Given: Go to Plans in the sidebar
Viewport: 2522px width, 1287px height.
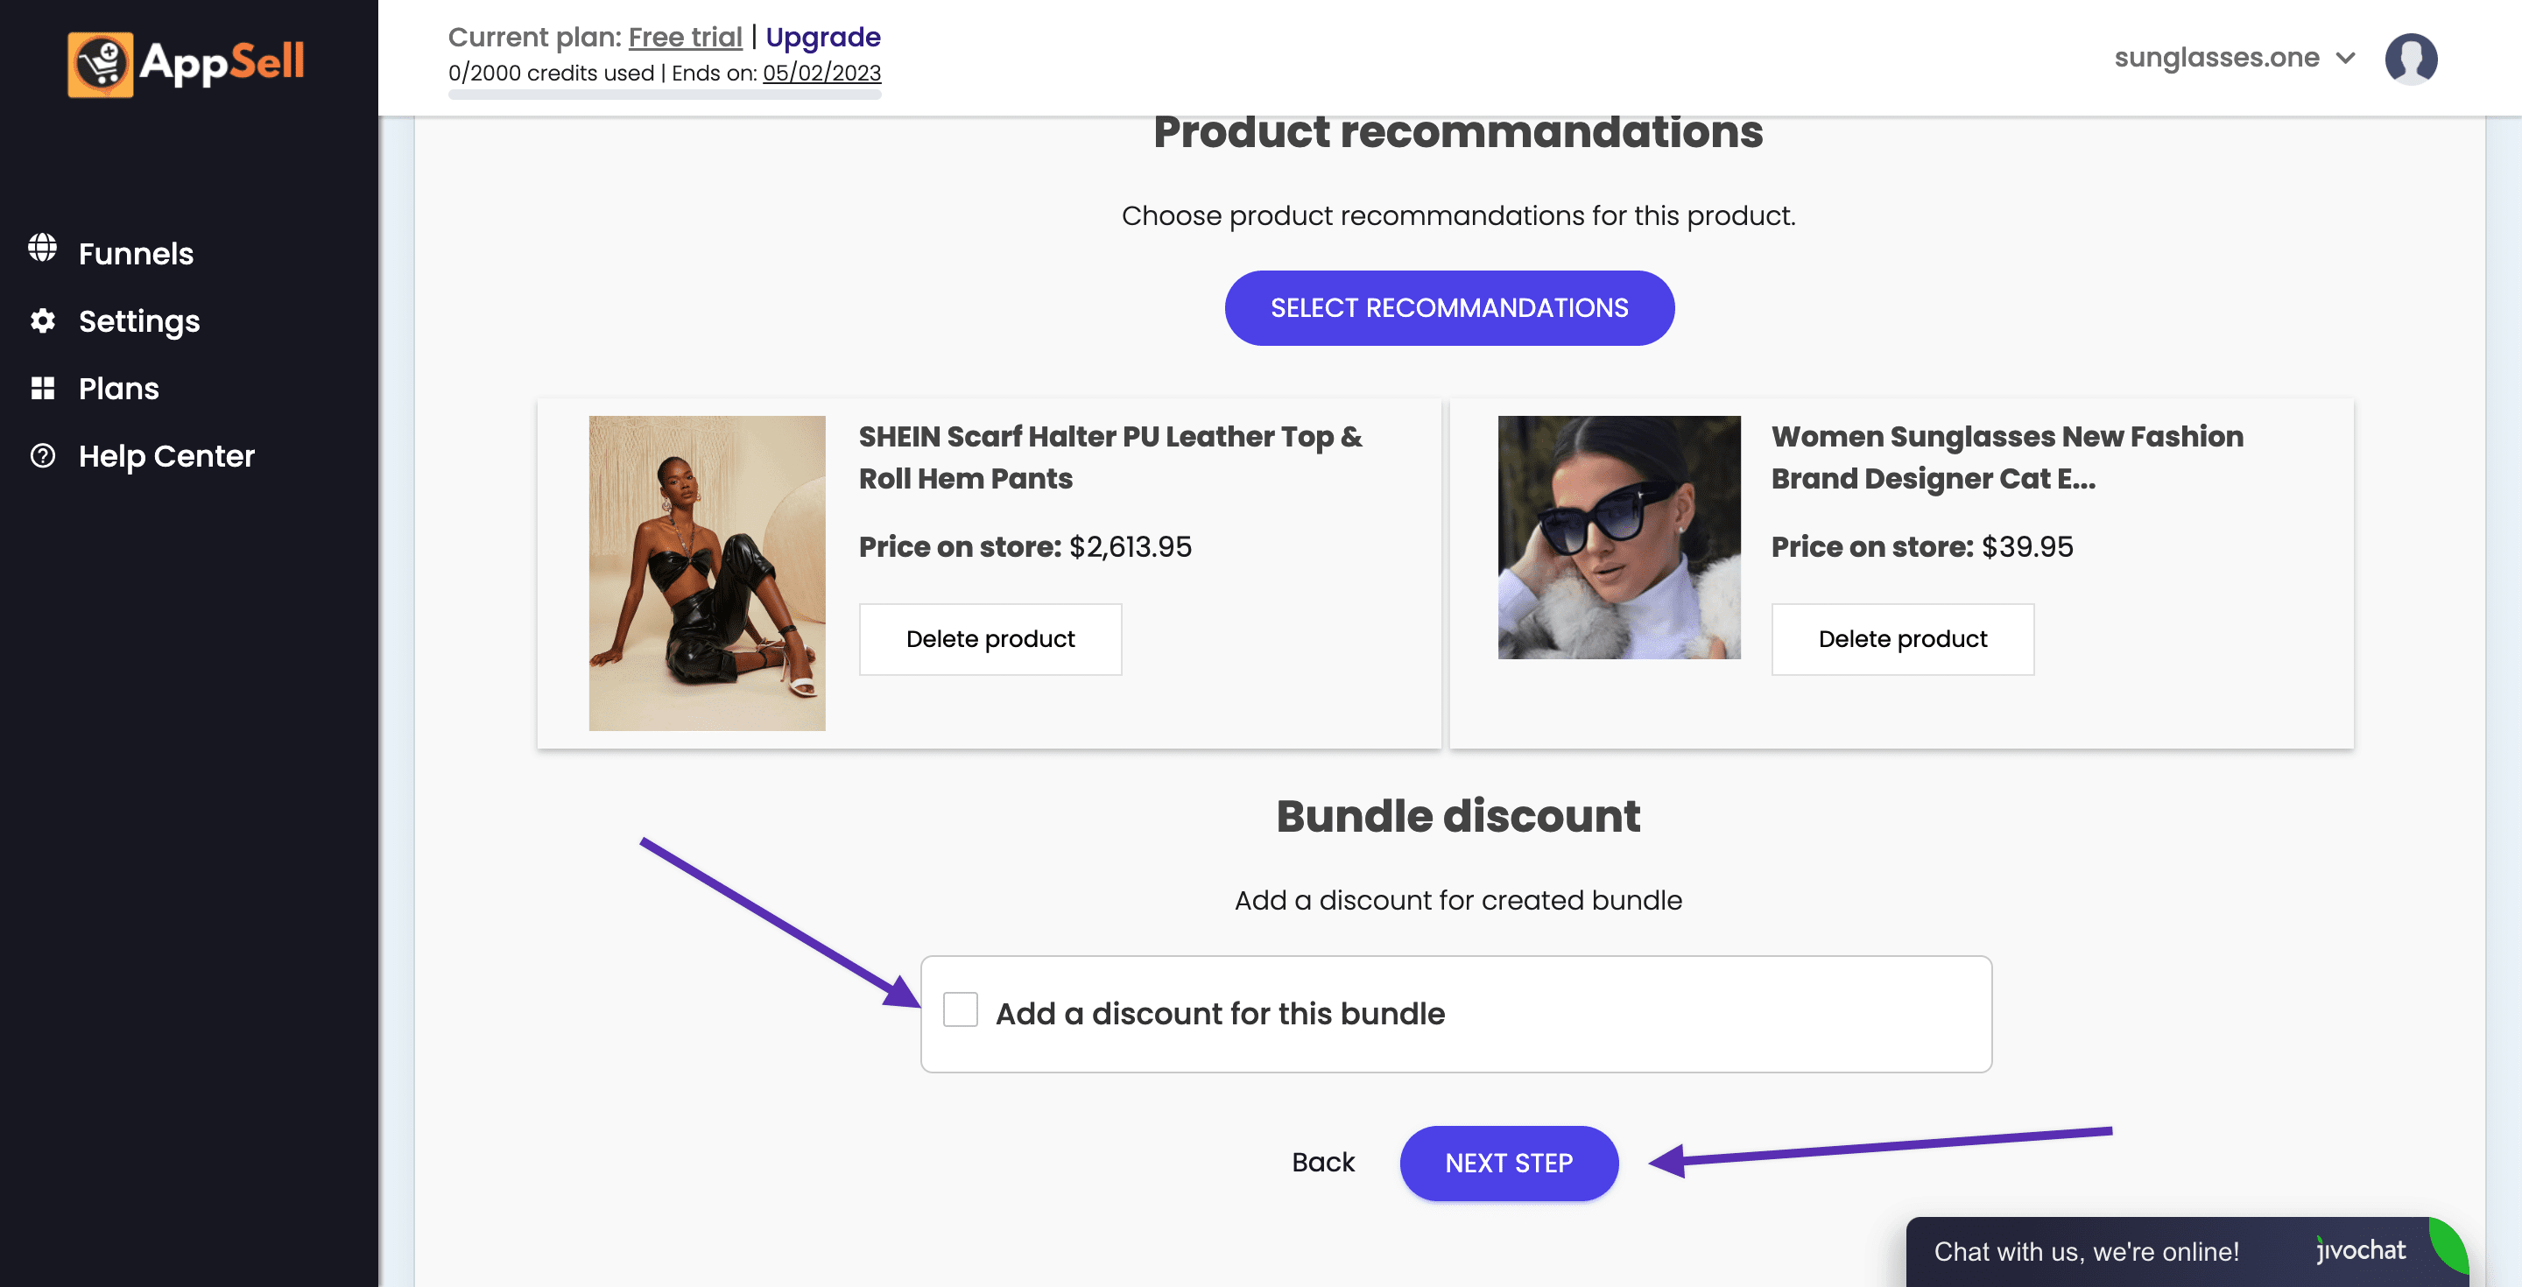Looking at the screenshot, I should (x=118, y=389).
